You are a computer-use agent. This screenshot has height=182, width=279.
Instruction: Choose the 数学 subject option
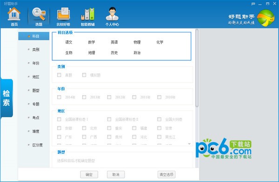pyautogui.click(x=92, y=42)
